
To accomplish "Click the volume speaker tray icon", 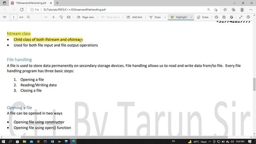I will point(232,142).
